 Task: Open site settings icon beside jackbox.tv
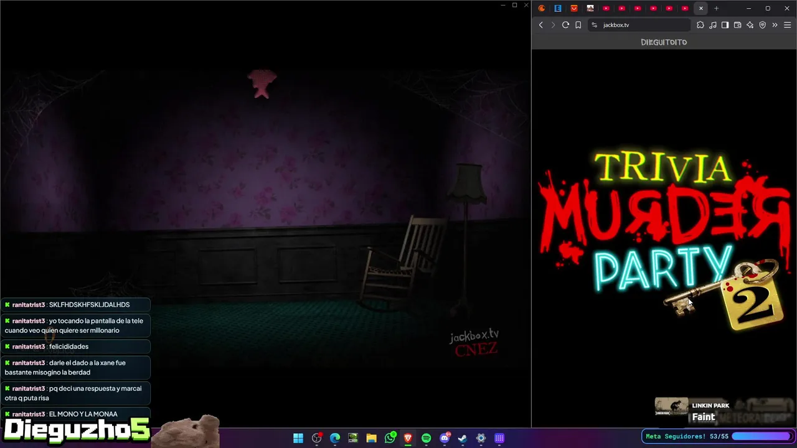coord(594,25)
